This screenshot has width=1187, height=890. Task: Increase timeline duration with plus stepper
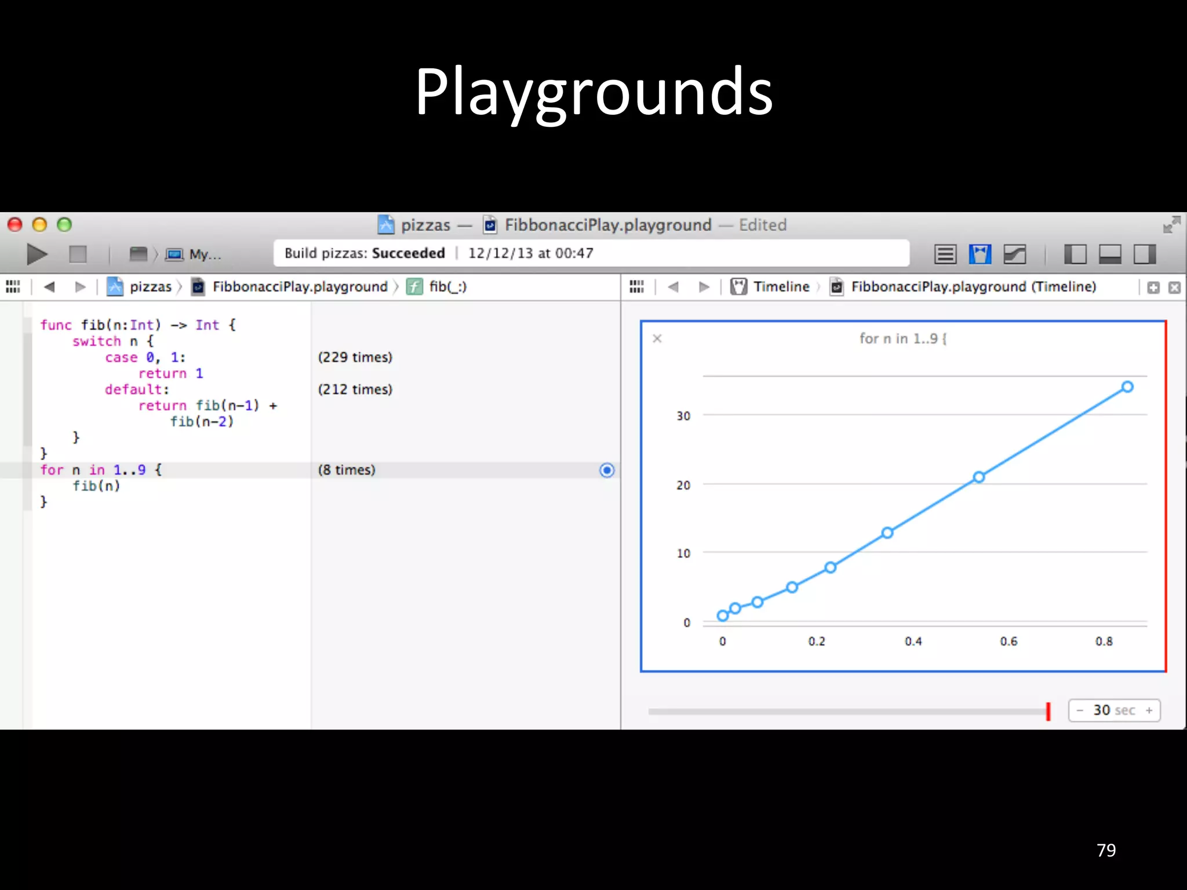pyautogui.click(x=1149, y=710)
